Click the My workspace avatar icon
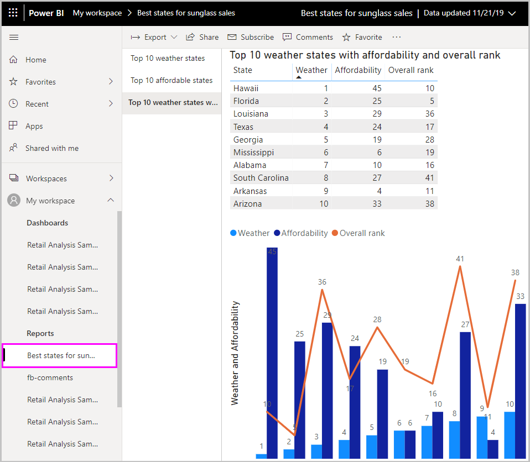 [14, 200]
